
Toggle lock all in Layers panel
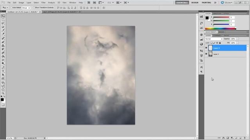[x=220, y=43]
